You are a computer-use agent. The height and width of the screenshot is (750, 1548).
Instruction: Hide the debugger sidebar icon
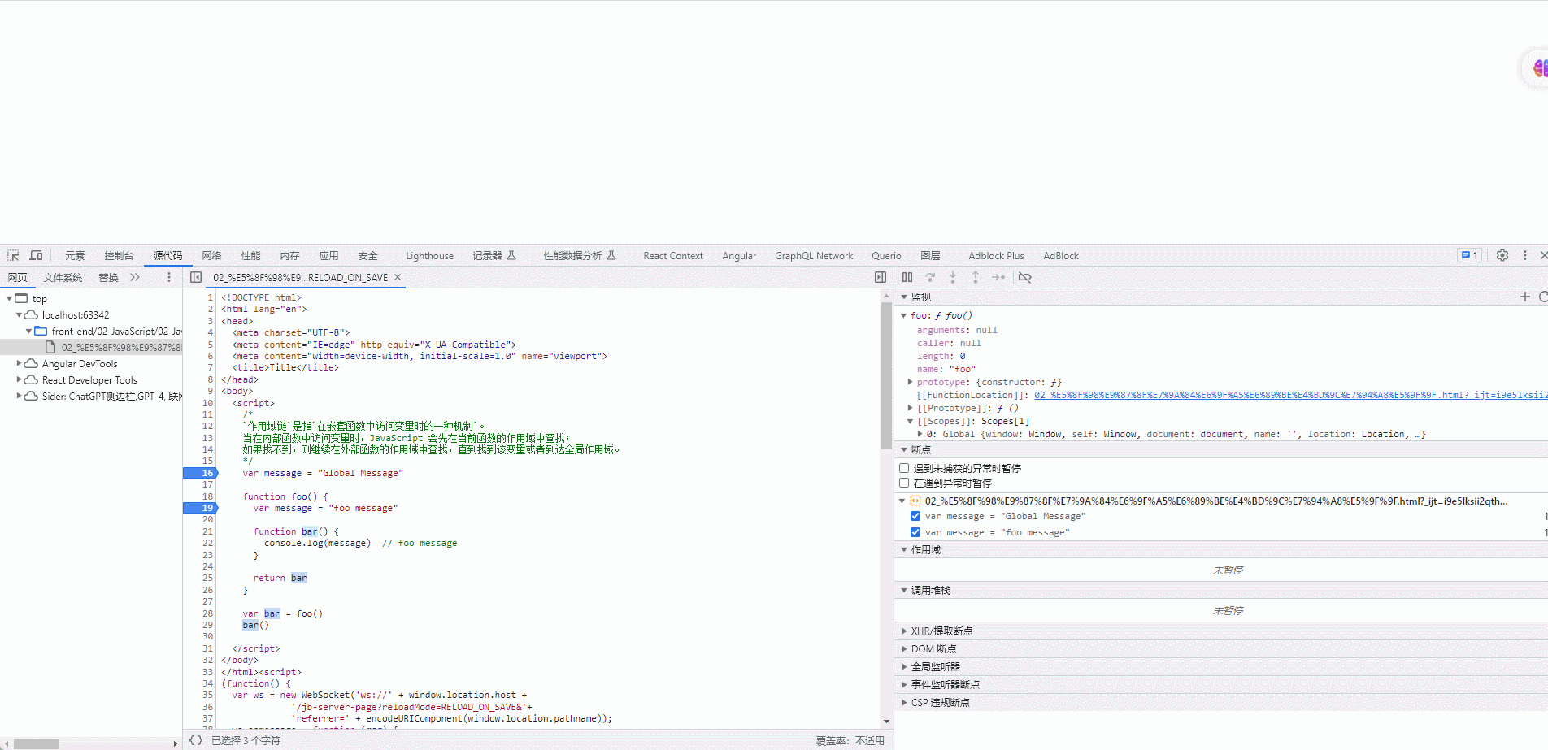[x=881, y=277]
